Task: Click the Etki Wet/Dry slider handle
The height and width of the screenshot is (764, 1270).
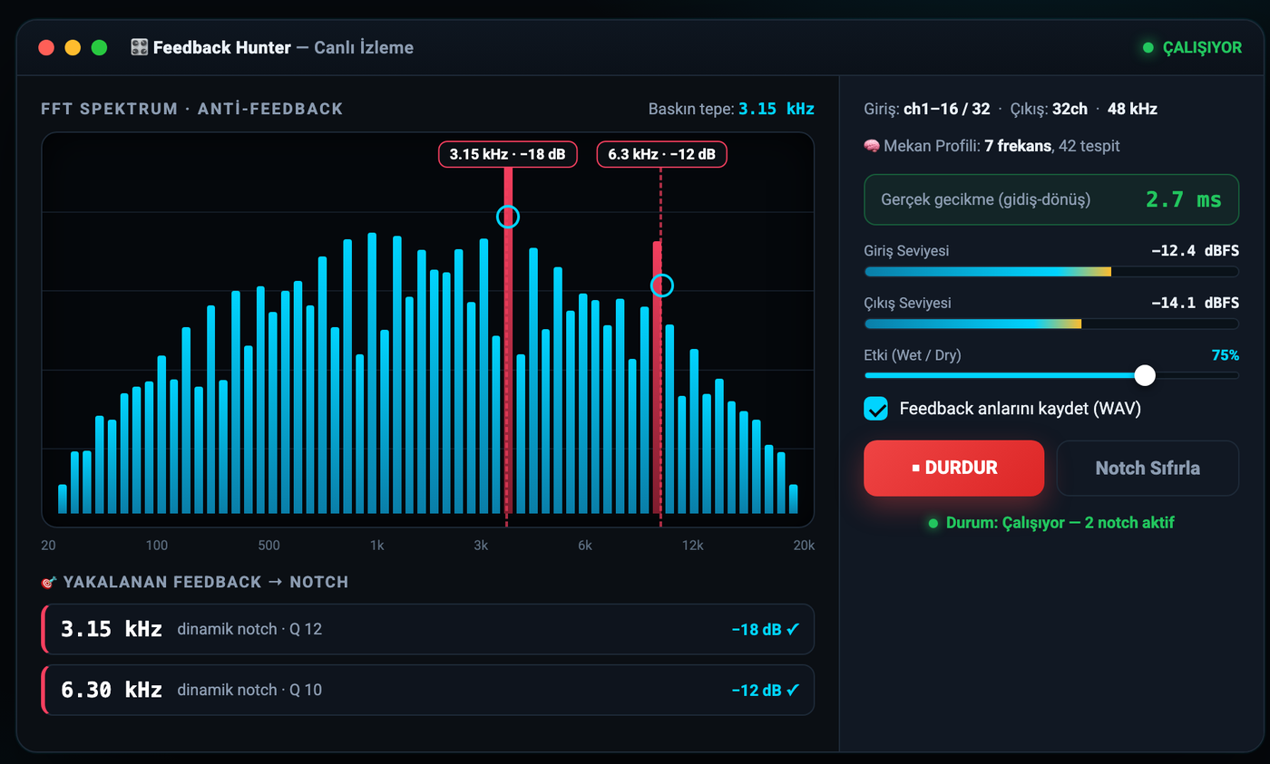Action: coord(1145,375)
